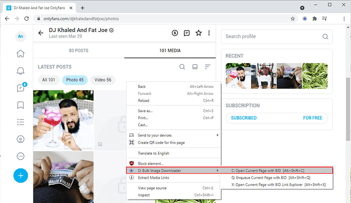351x203 pixels.
Task: Open the photo of man with pink drink
Action: point(63,121)
